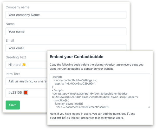Click the app_id line in the code
The width and height of the screenshot is (156, 129).
click(x=75, y=83)
